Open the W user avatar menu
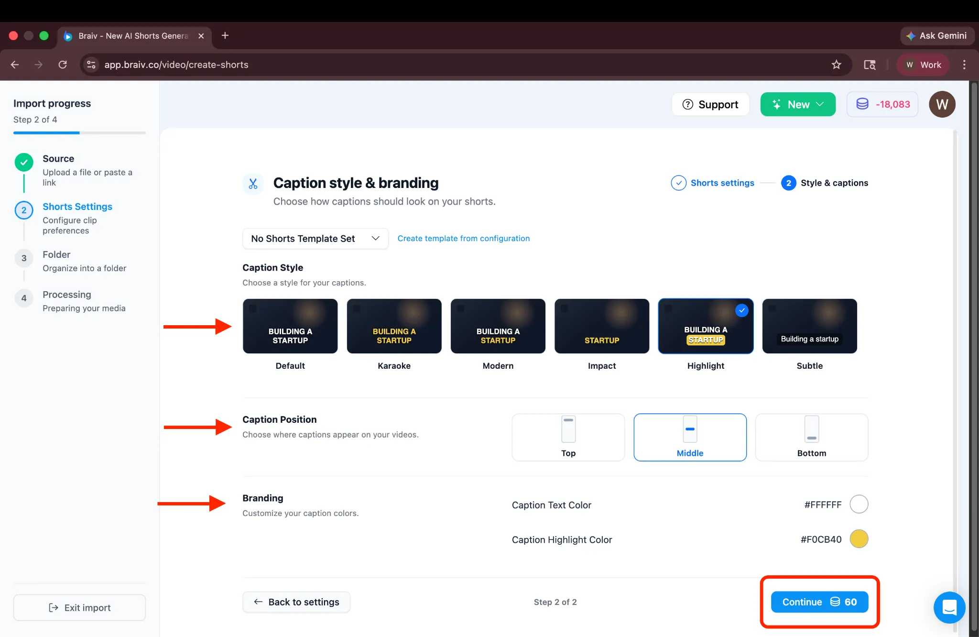The height and width of the screenshot is (637, 979). [942, 104]
